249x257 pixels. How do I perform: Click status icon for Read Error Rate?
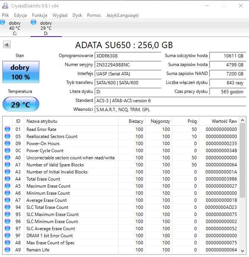(x=7, y=129)
